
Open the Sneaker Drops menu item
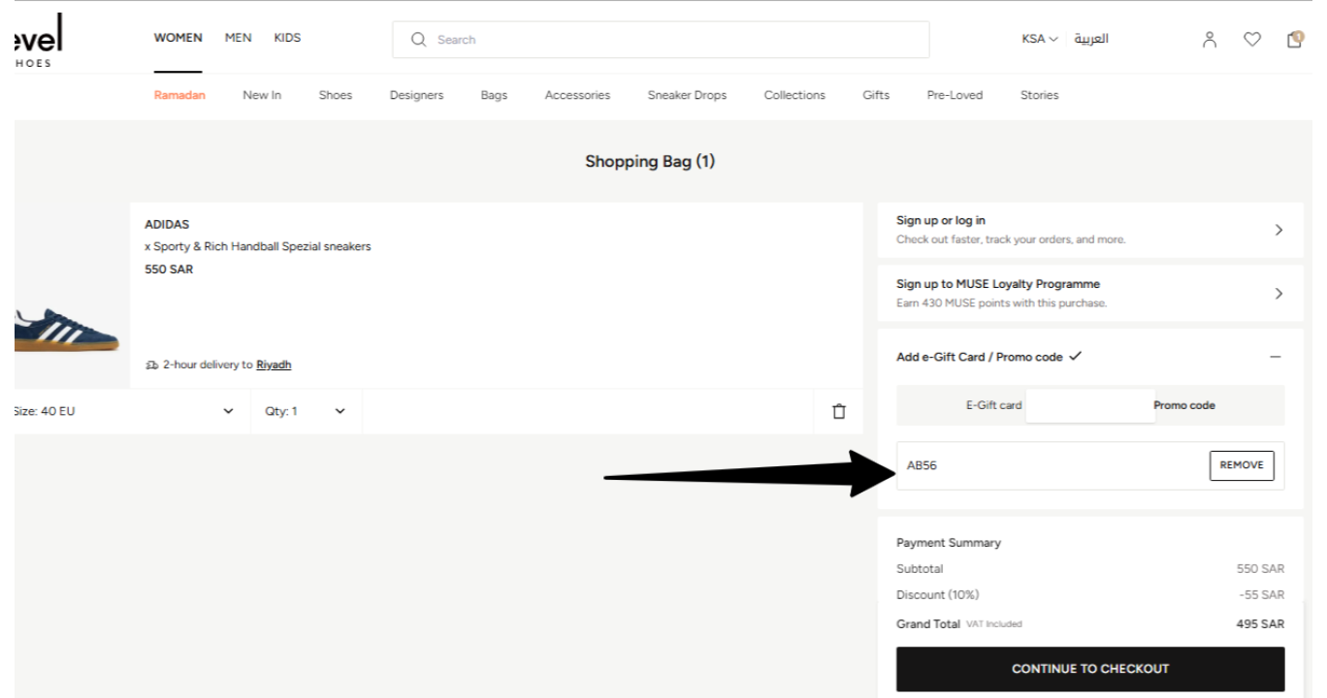[687, 95]
